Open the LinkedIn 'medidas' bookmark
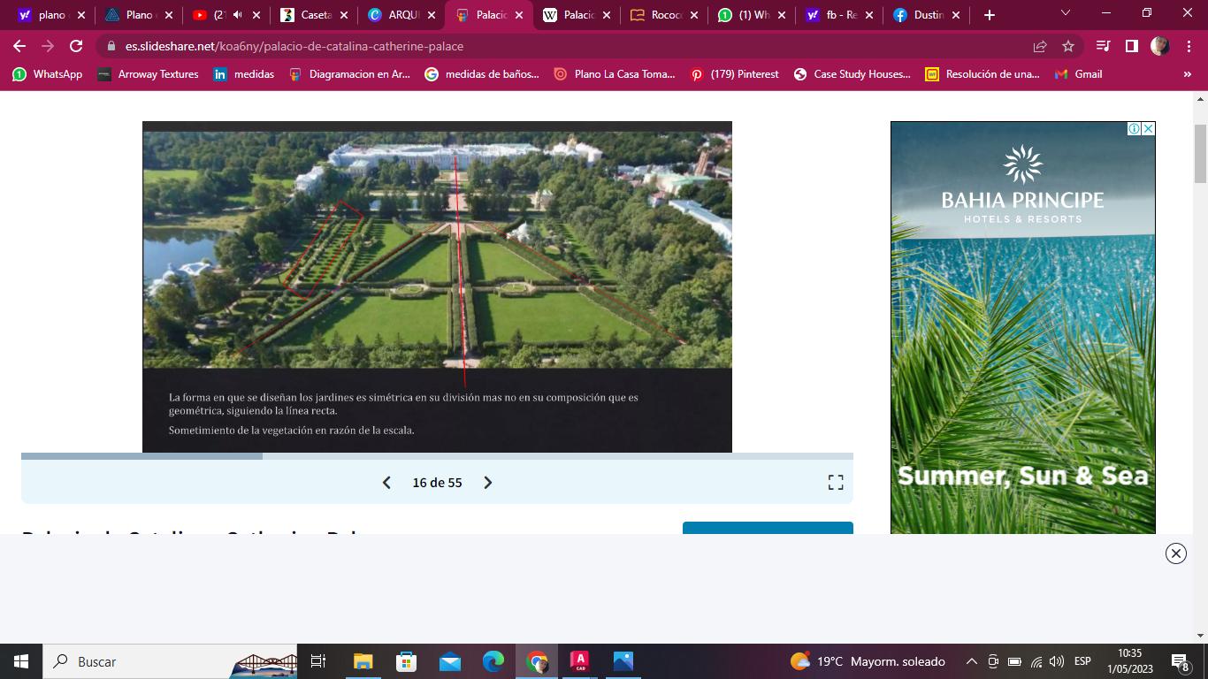This screenshot has height=679, width=1208. point(244,74)
